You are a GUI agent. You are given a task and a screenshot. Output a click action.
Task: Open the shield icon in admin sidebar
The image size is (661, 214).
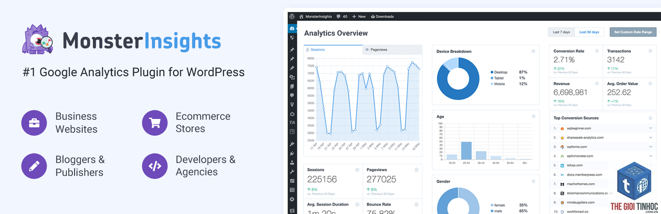292,38
